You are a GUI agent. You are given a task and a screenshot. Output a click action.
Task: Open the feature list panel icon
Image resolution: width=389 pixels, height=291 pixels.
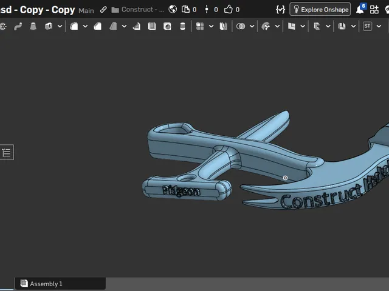pos(7,152)
